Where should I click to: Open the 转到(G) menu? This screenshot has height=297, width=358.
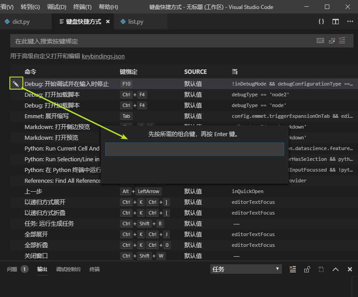(30, 7)
